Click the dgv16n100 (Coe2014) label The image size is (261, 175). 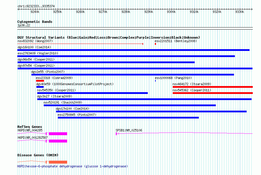click(34, 47)
